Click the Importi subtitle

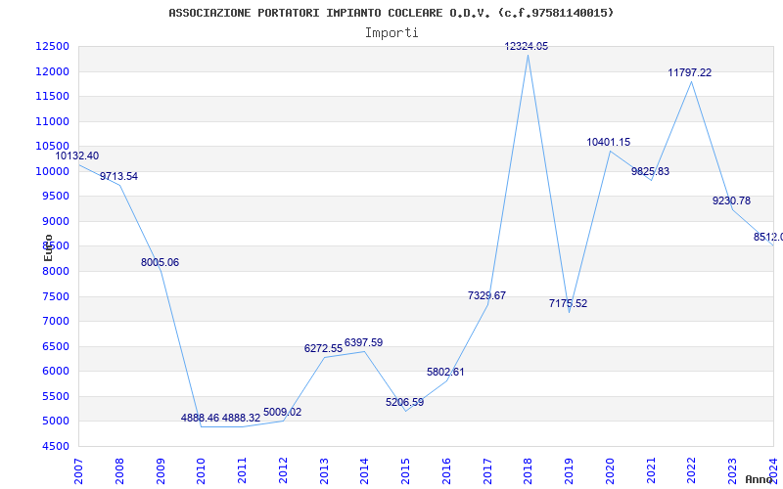pos(391,33)
